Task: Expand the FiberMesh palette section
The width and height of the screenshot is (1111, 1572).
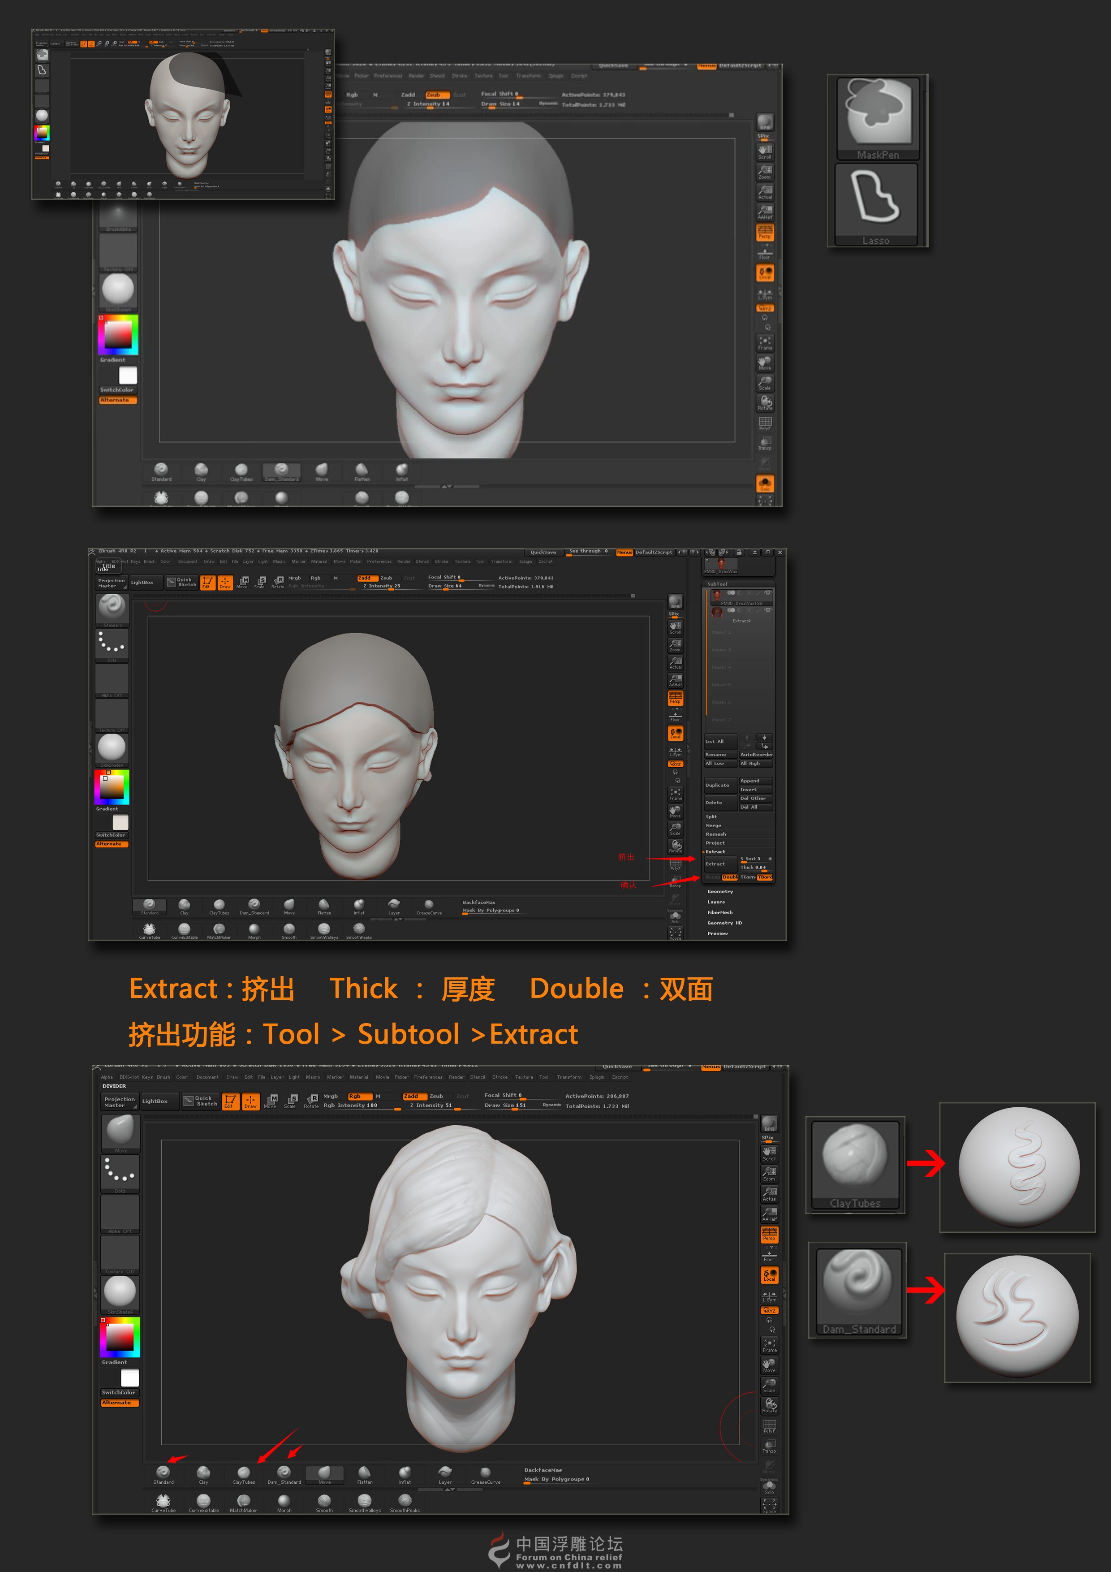Action: point(719,912)
